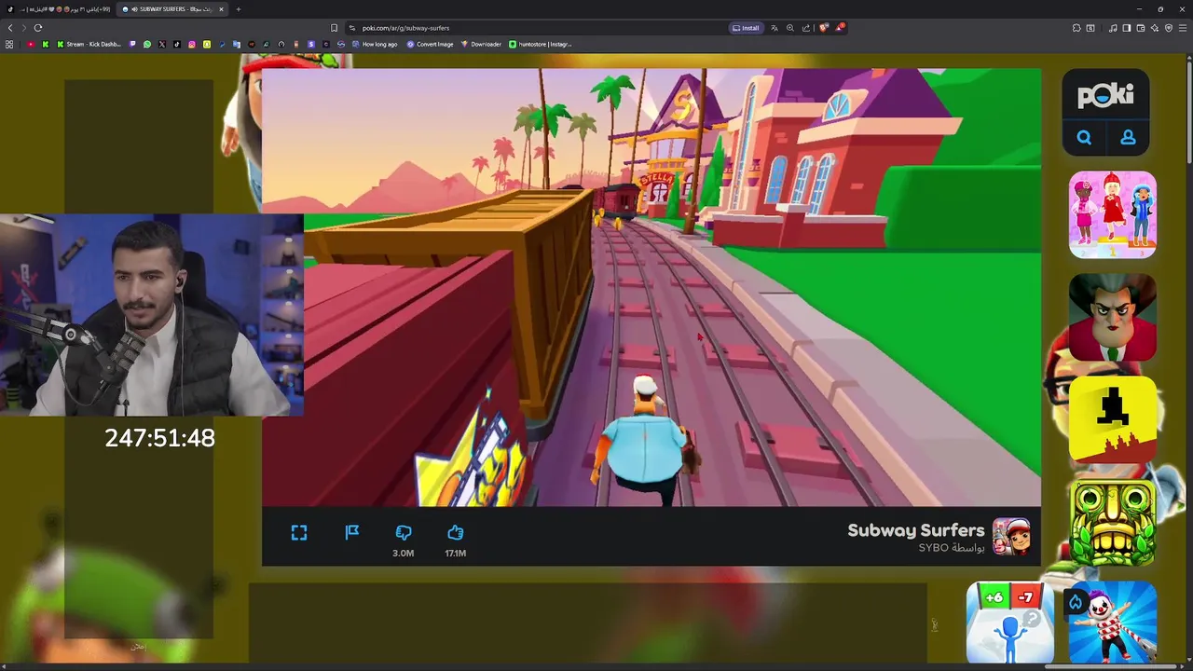Click the translate page icon
The height and width of the screenshot is (671, 1193).
tap(775, 28)
